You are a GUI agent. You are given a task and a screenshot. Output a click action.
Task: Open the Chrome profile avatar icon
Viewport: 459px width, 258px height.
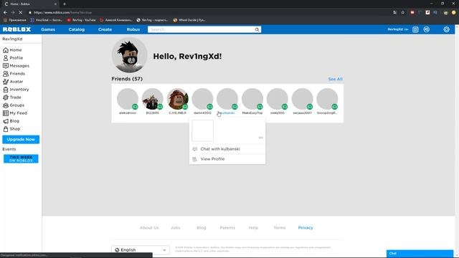(454, 13)
